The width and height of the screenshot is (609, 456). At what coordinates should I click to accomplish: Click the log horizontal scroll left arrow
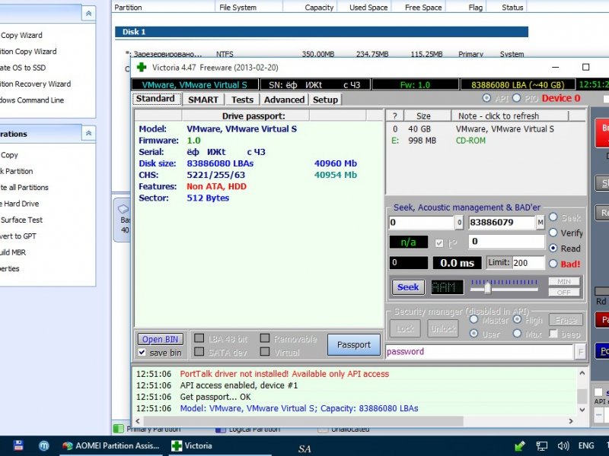138,421
